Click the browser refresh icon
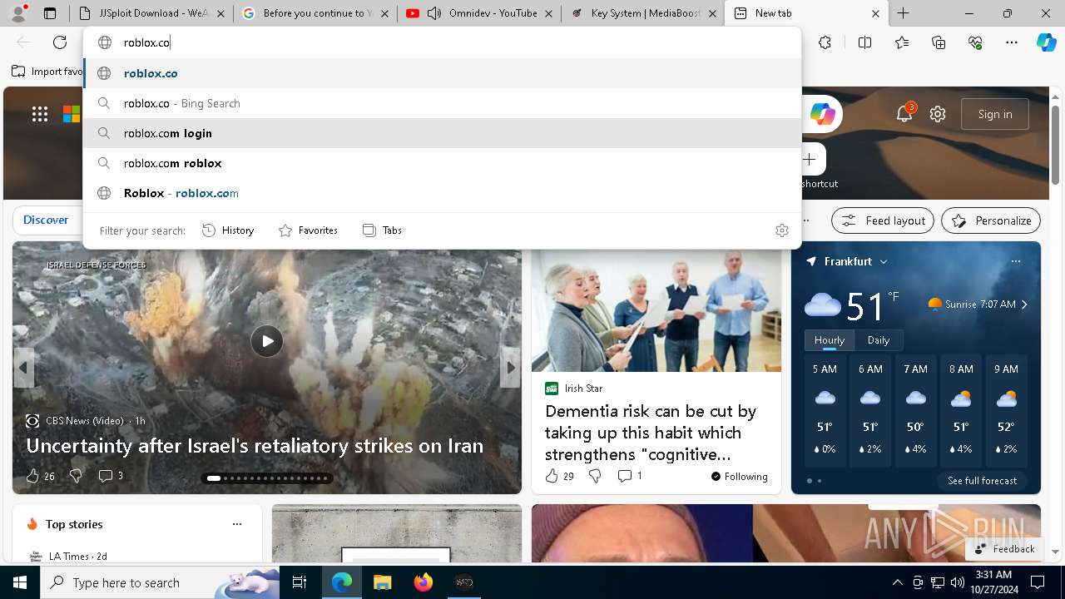 click(x=60, y=42)
